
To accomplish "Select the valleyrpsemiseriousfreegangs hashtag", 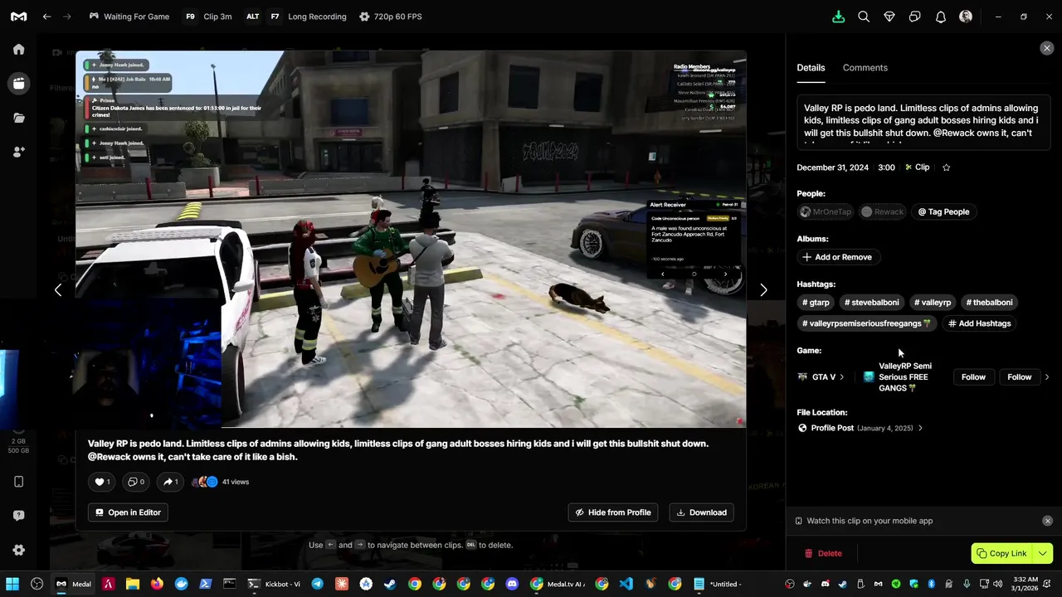I will (x=866, y=323).
